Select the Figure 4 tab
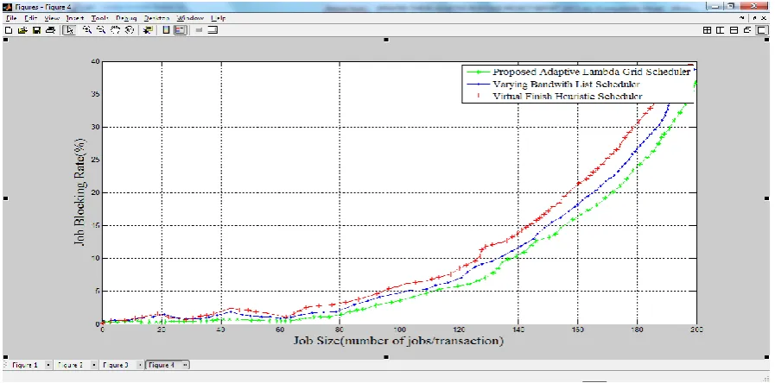 pos(162,365)
